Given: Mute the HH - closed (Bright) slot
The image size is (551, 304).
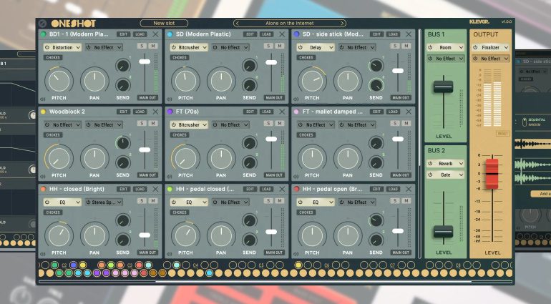Looking at the screenshot, I should (151, 202).
